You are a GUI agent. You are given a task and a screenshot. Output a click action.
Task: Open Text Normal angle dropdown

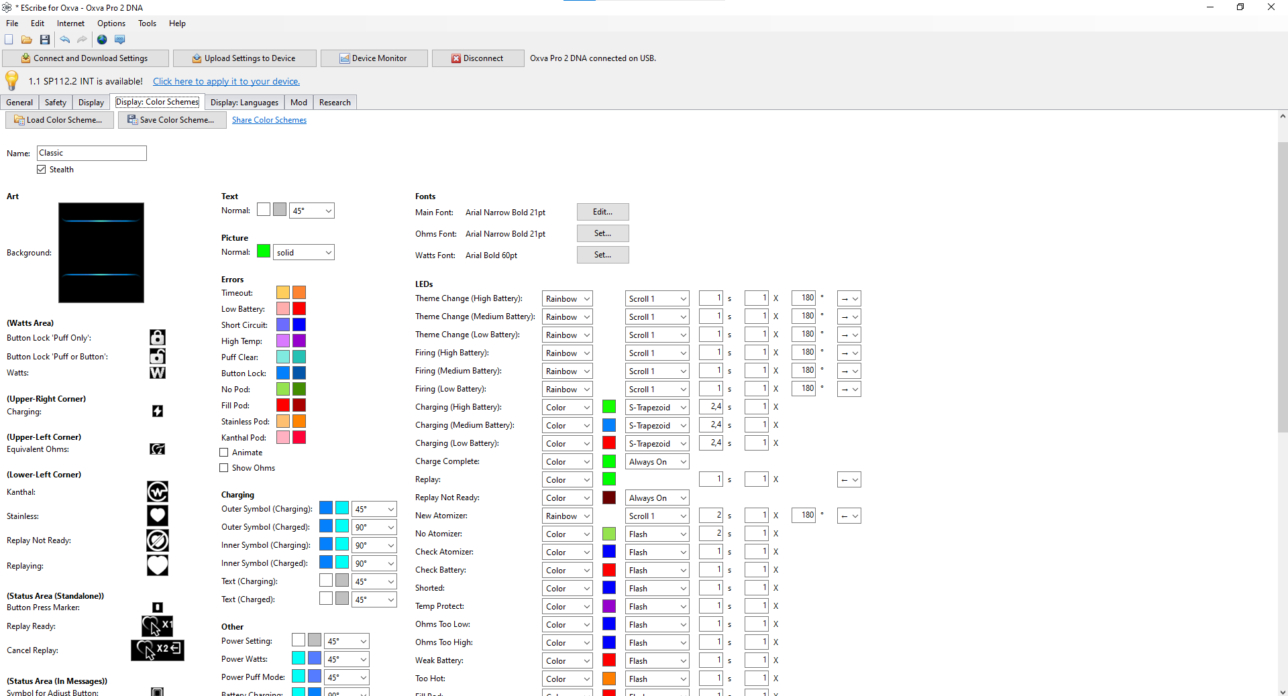(312, 211)
